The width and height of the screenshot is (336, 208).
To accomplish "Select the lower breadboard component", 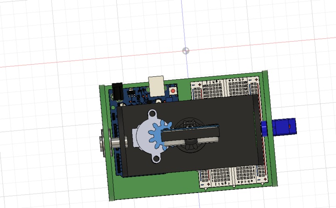I will tap(233, 176).
